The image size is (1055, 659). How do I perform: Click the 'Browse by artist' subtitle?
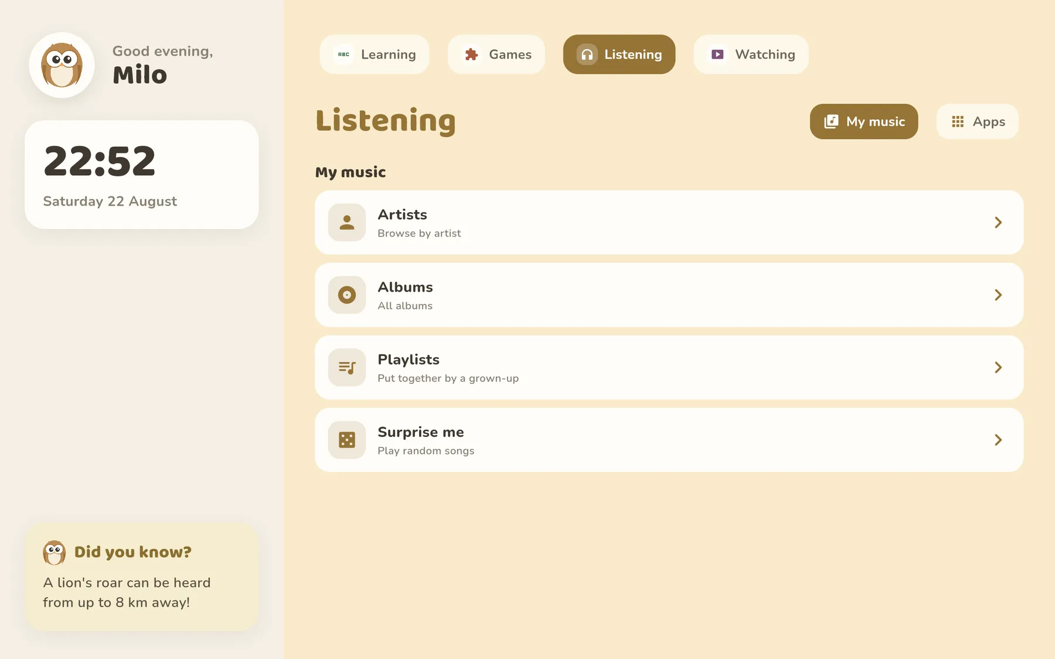coord(419,233)
